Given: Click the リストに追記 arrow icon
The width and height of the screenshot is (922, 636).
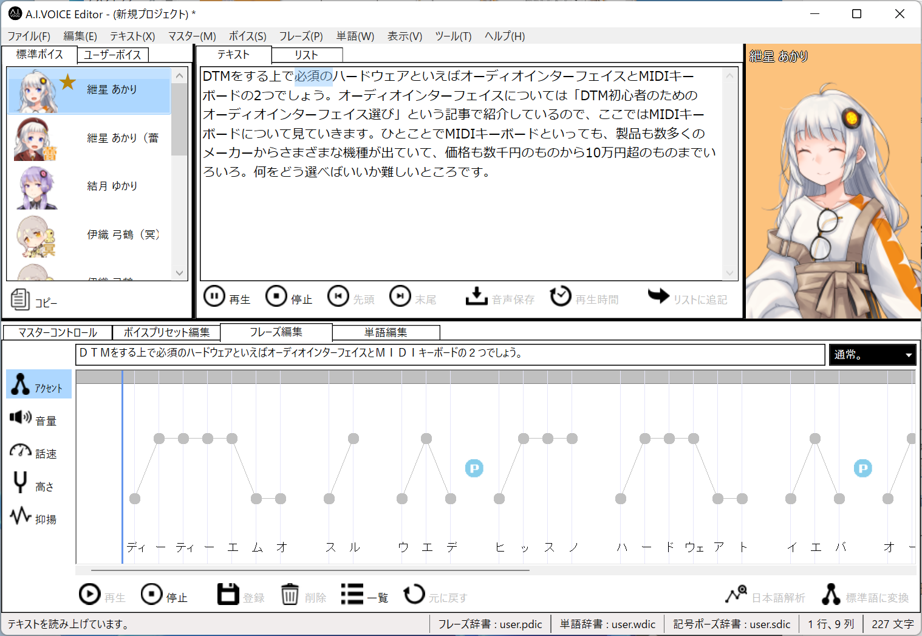Looking at the screenshot, I should point(658,296).
